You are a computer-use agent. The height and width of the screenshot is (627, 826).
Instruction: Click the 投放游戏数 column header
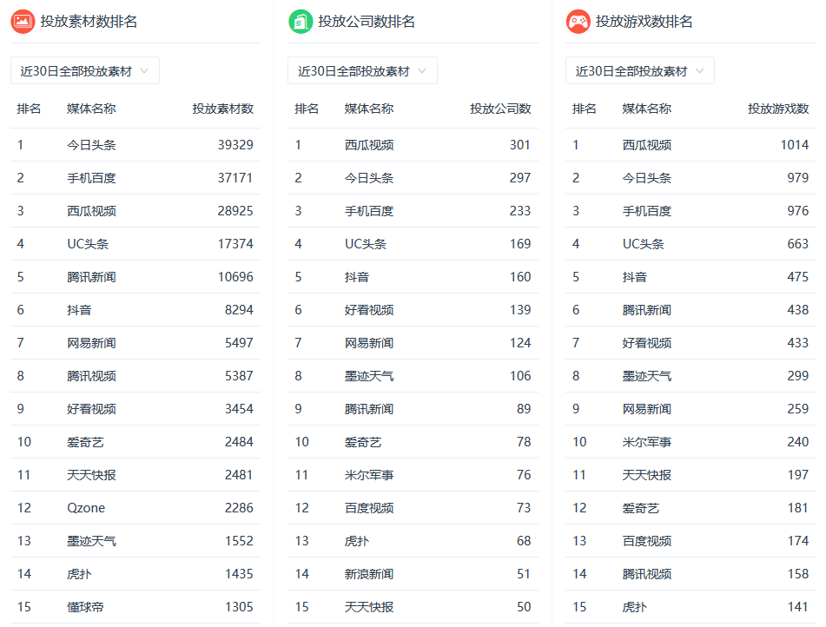tap(778, 109)
